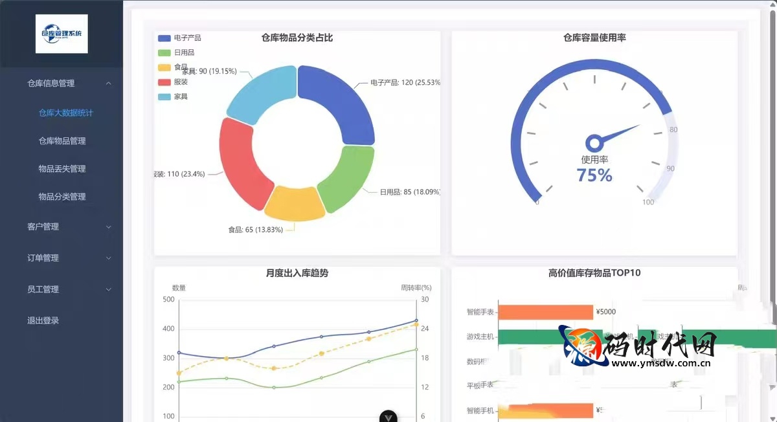Expand the 订单管理 menu chevron
This screenshot has height=422, width=777.
point(109,258)
